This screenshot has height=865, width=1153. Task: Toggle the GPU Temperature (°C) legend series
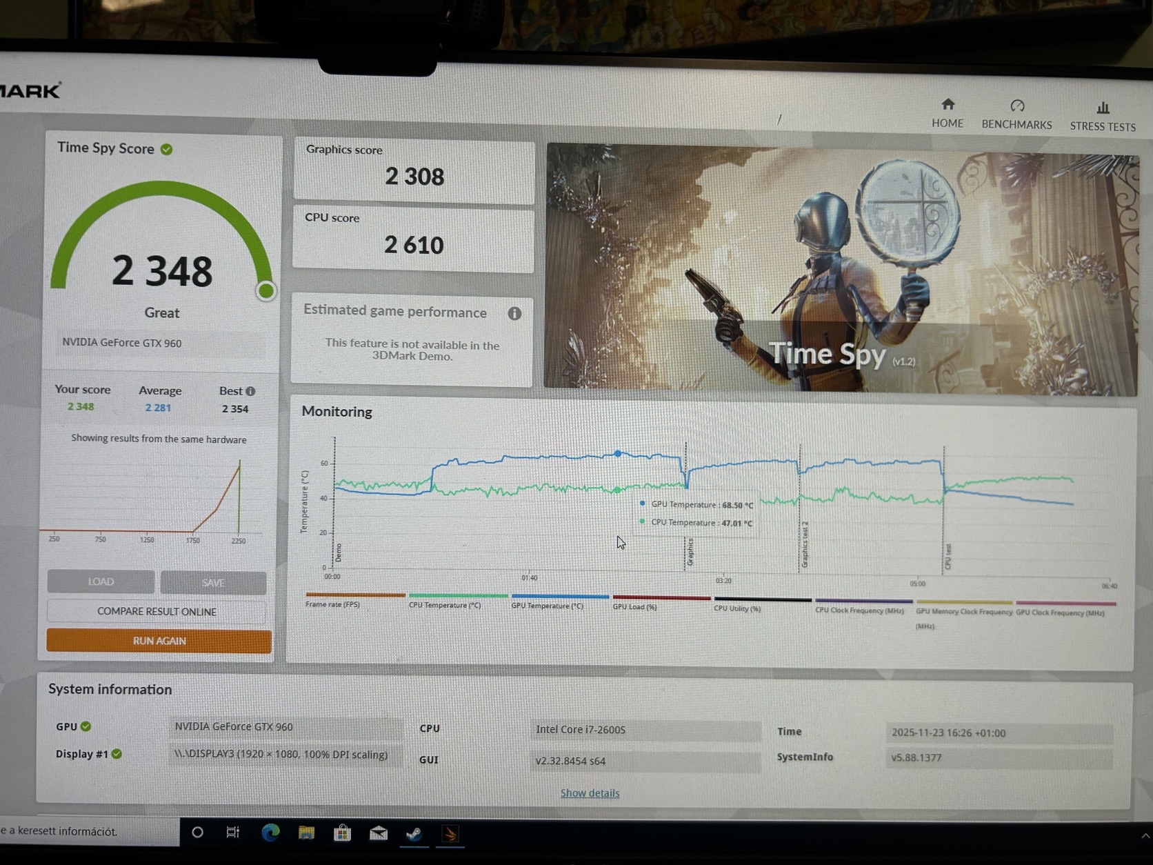(x=560, y=601)
